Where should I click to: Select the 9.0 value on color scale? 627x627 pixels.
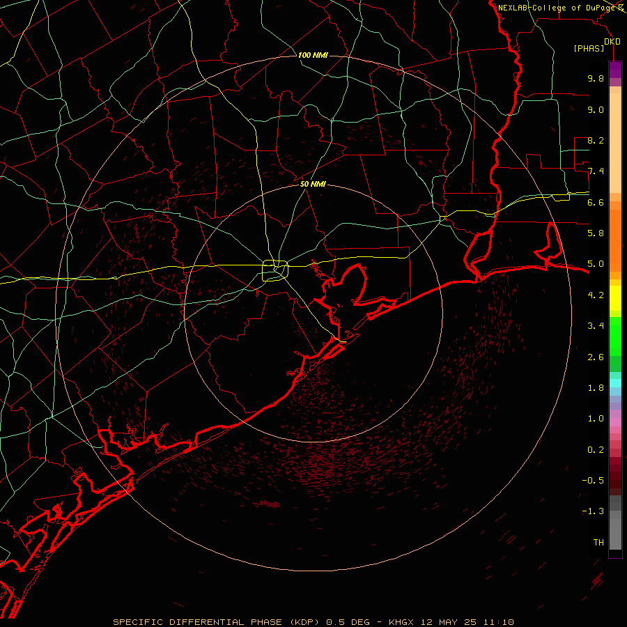pos(596,109)
